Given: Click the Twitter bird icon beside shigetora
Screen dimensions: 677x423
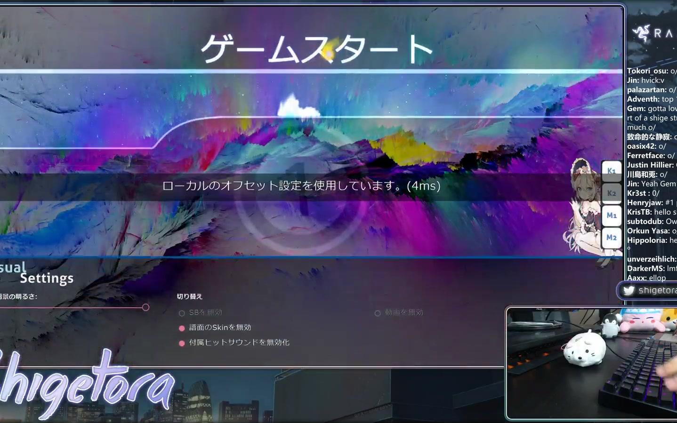Looking at the screenshot, I should pyautogui.click(x=629, y=291).
